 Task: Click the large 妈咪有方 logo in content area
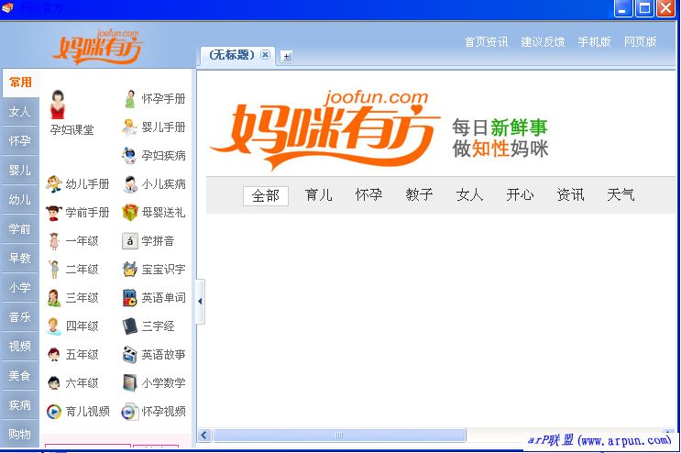pos(324,130)
